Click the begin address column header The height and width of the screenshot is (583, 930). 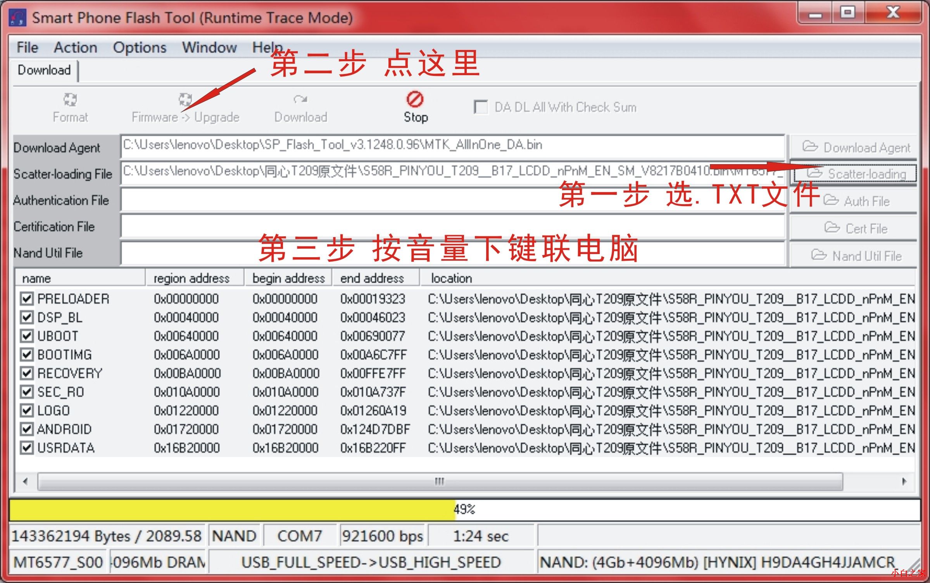pos(288,278)
